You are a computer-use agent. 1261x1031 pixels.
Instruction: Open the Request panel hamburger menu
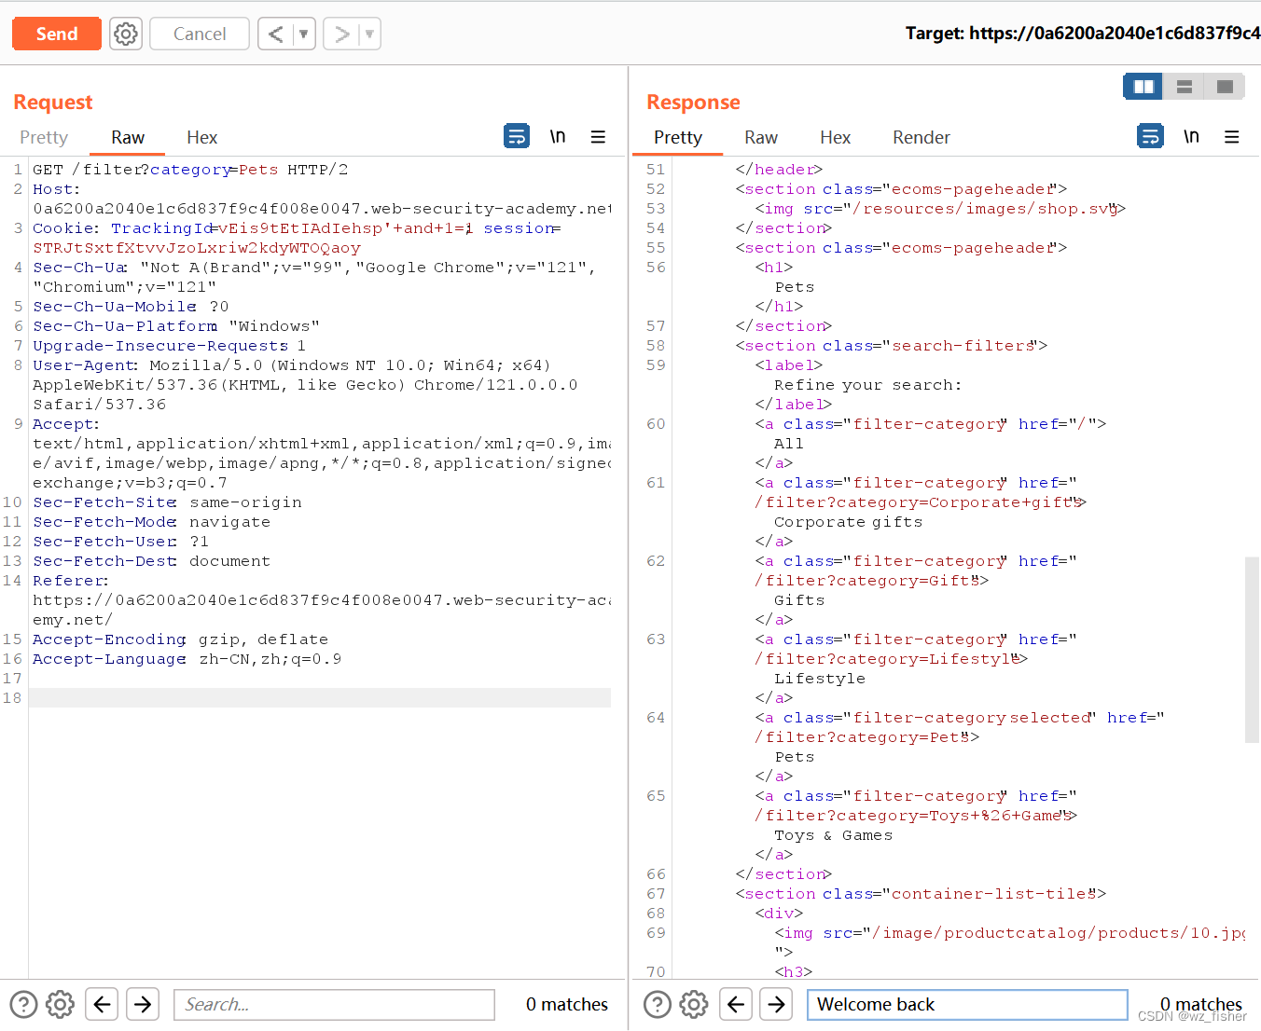[x=598, y=136]
